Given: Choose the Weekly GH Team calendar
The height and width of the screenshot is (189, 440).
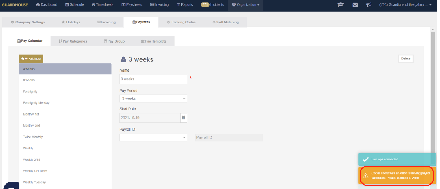Looking at the screenshot, I should coord(65,171).
